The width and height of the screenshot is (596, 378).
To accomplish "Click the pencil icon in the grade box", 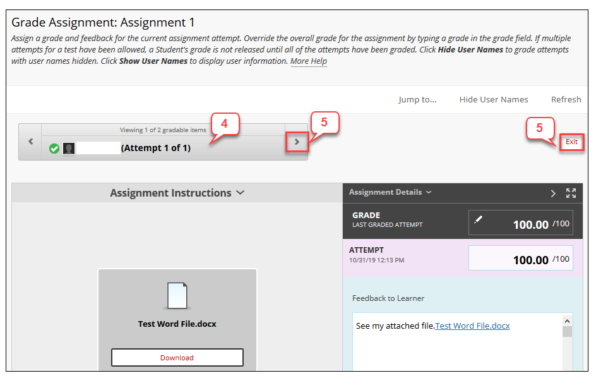I will (x=478, y=219).
